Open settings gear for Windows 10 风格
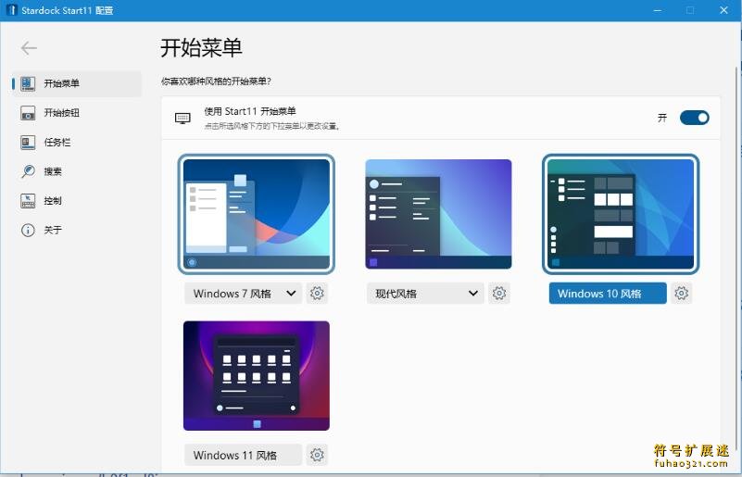This screenshot has width=742, height=477. [682, 294]
